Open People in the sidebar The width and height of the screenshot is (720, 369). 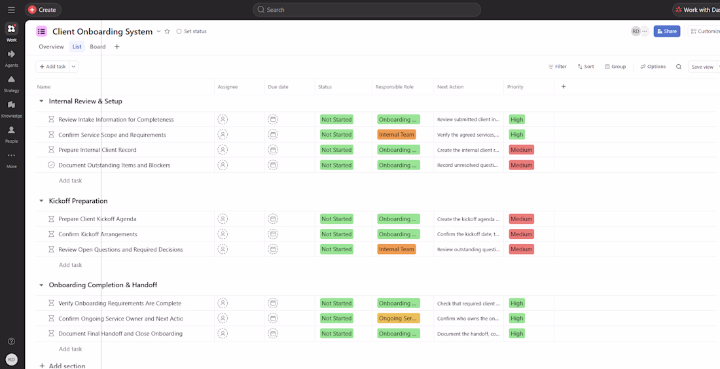point(12,133)
